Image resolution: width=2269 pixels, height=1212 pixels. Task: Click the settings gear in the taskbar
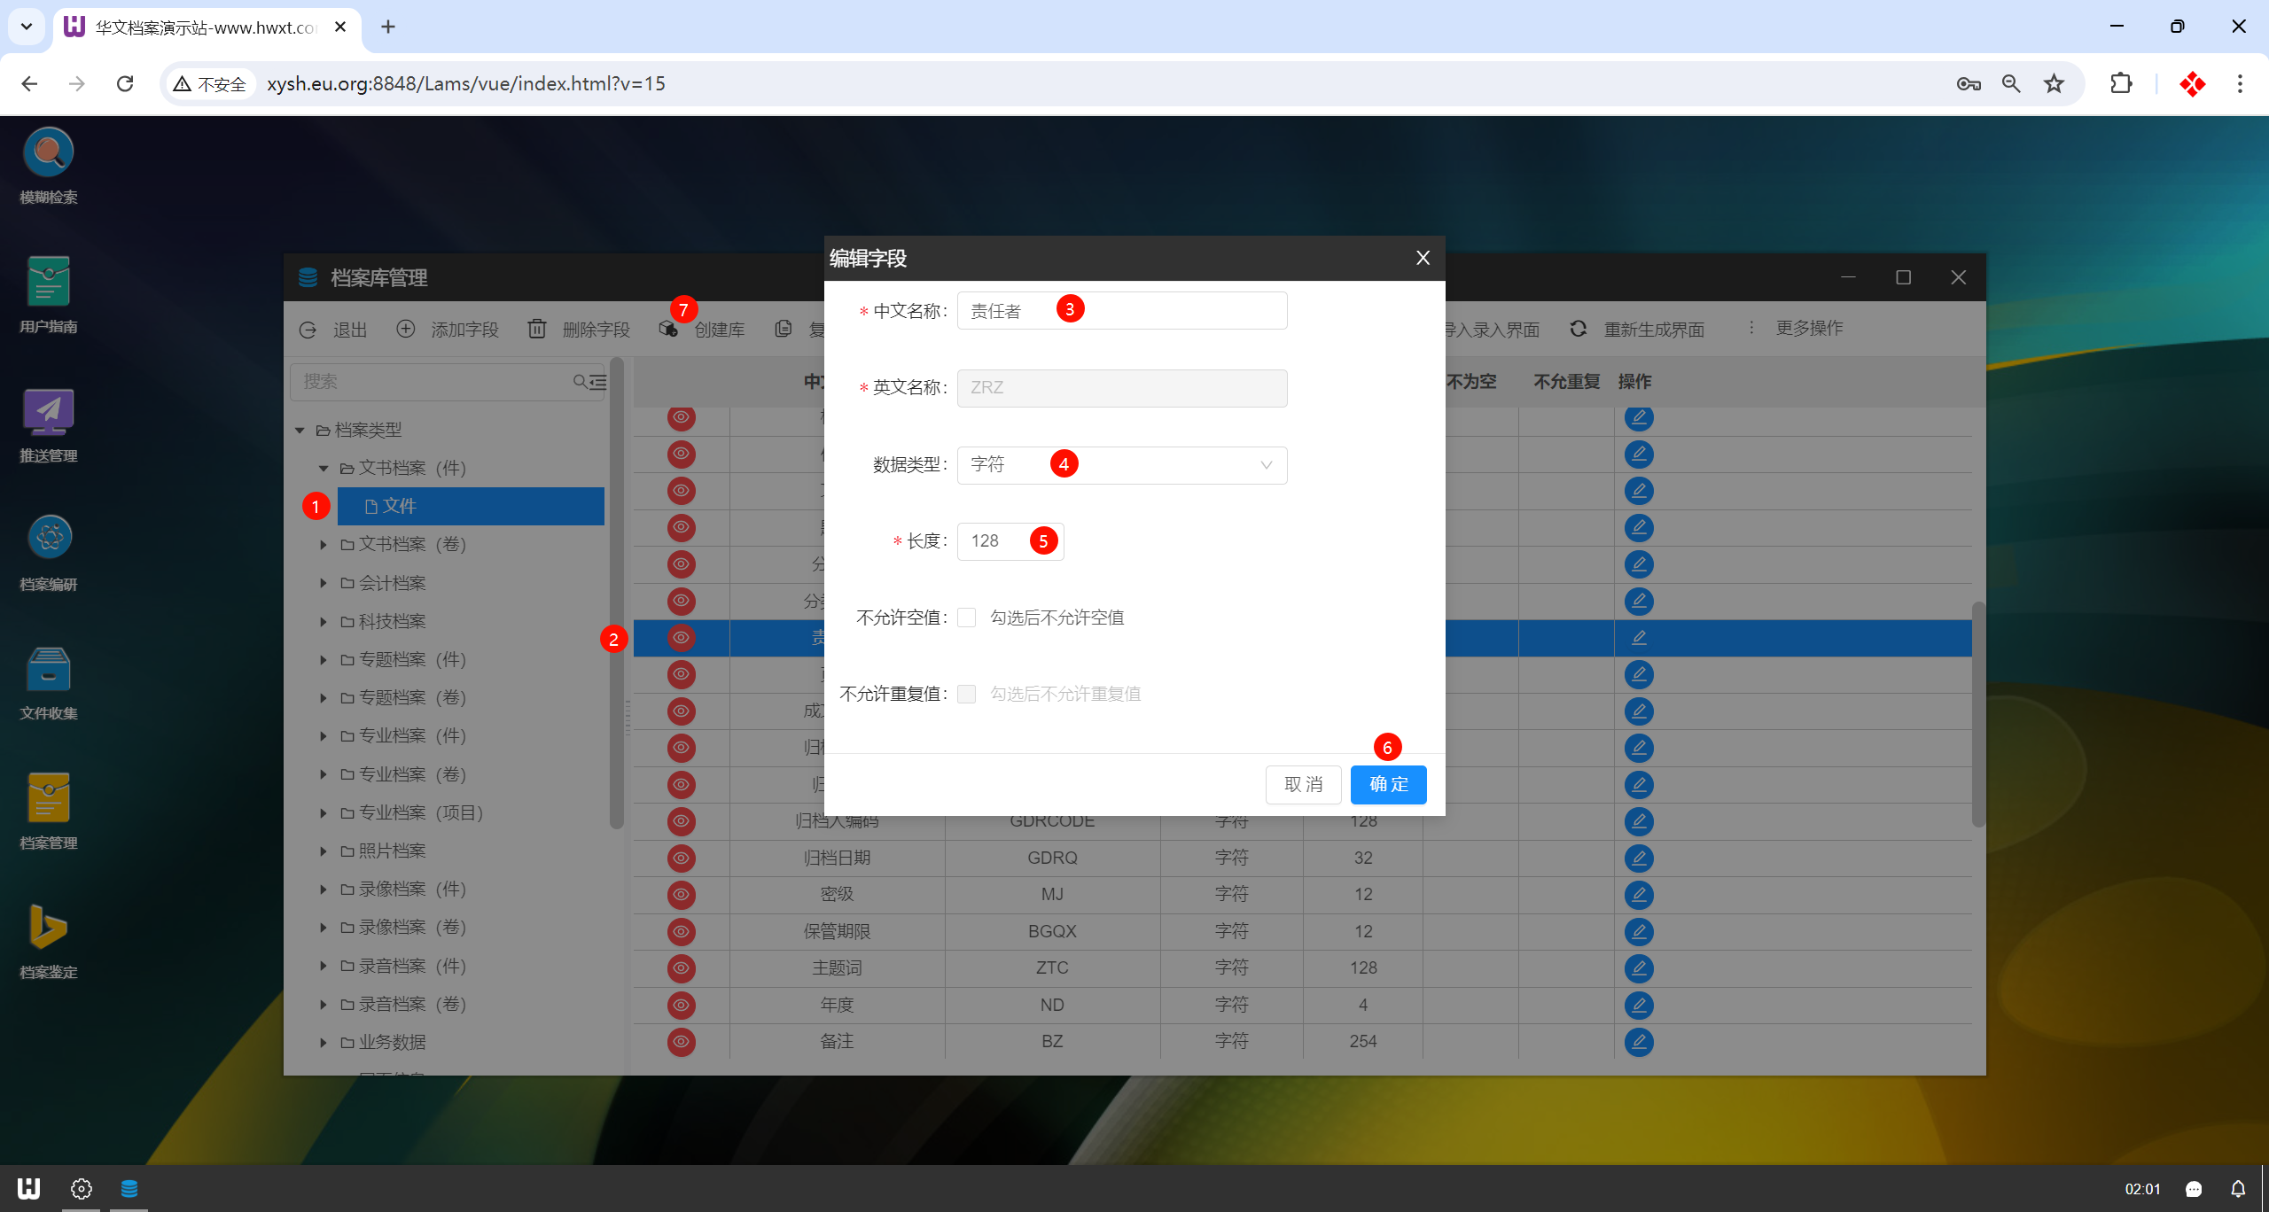pyautogui.click(x=81, y=1189)
